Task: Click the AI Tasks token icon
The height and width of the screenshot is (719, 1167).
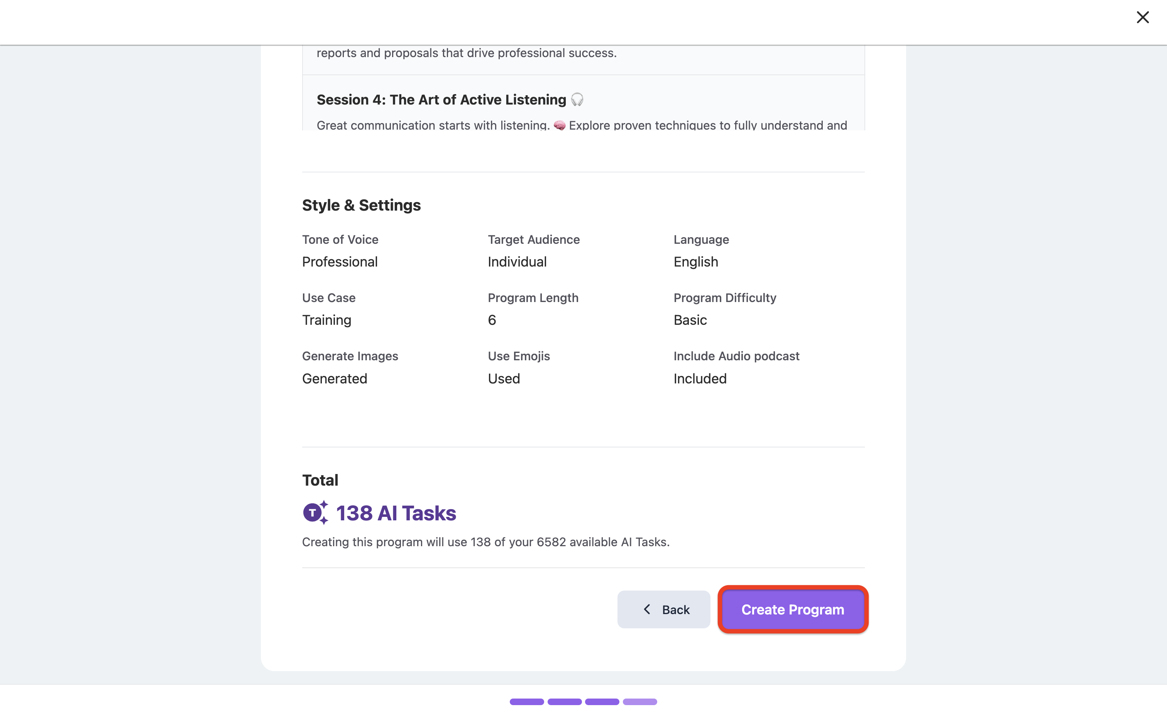Action: click(x=315, y=513)
